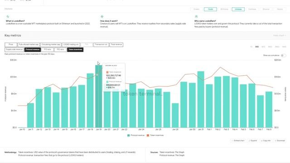The height and width of the screenshot is (163, 290).
Task: Toggle the P/E ratio metric
Action: 60,49
